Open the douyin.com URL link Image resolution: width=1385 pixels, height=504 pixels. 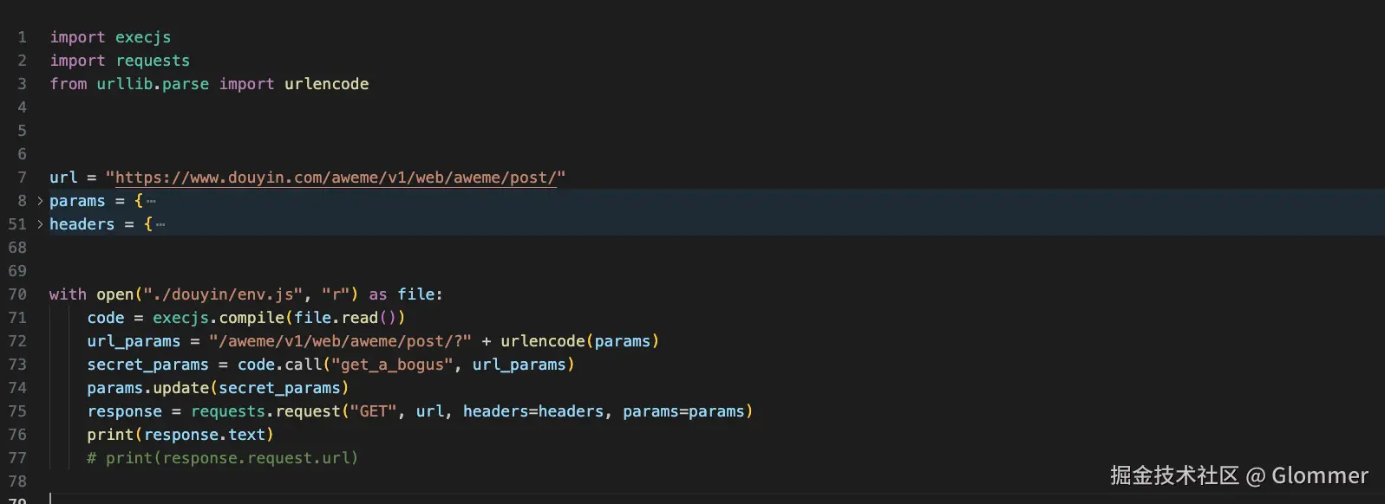point(336,178)
